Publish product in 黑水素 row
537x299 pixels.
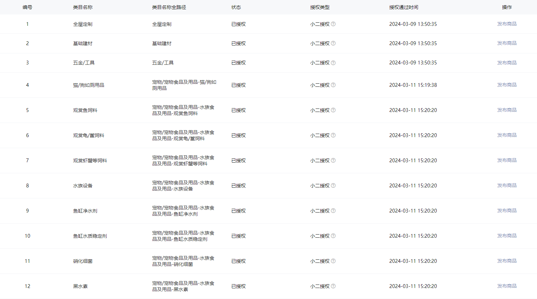(x=507, y=286)
